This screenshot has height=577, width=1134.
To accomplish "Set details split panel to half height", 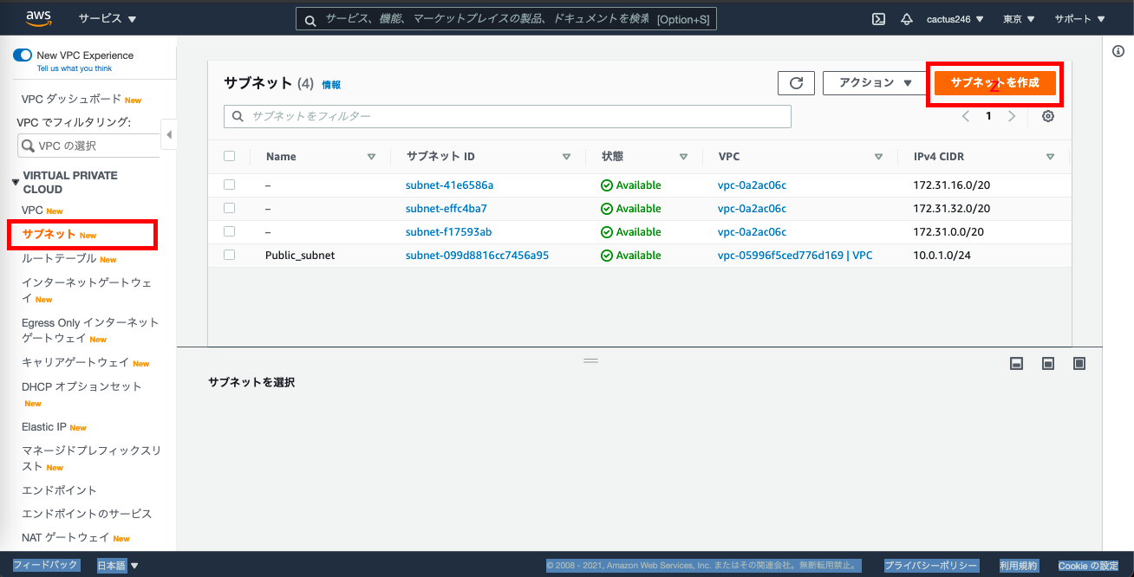I will click(x=1048, y=364).
